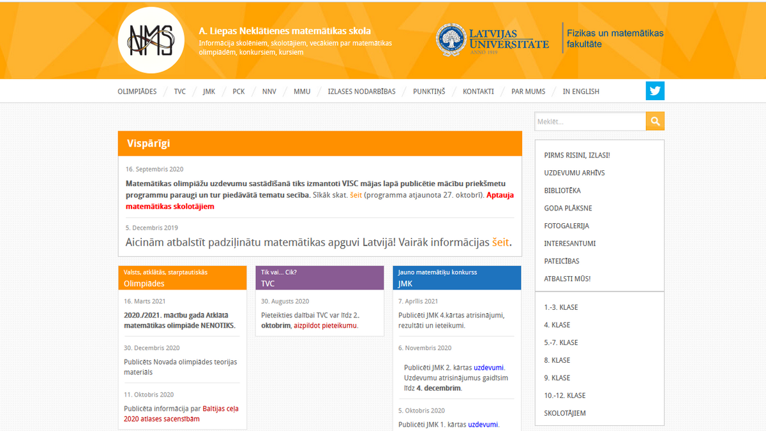
Task: Open BIBLIOTĒKA in sidebar
Action: pyautogui.click(x=562, y=191)
